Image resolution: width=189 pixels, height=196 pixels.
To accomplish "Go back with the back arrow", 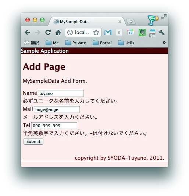I will pos(27,33).
